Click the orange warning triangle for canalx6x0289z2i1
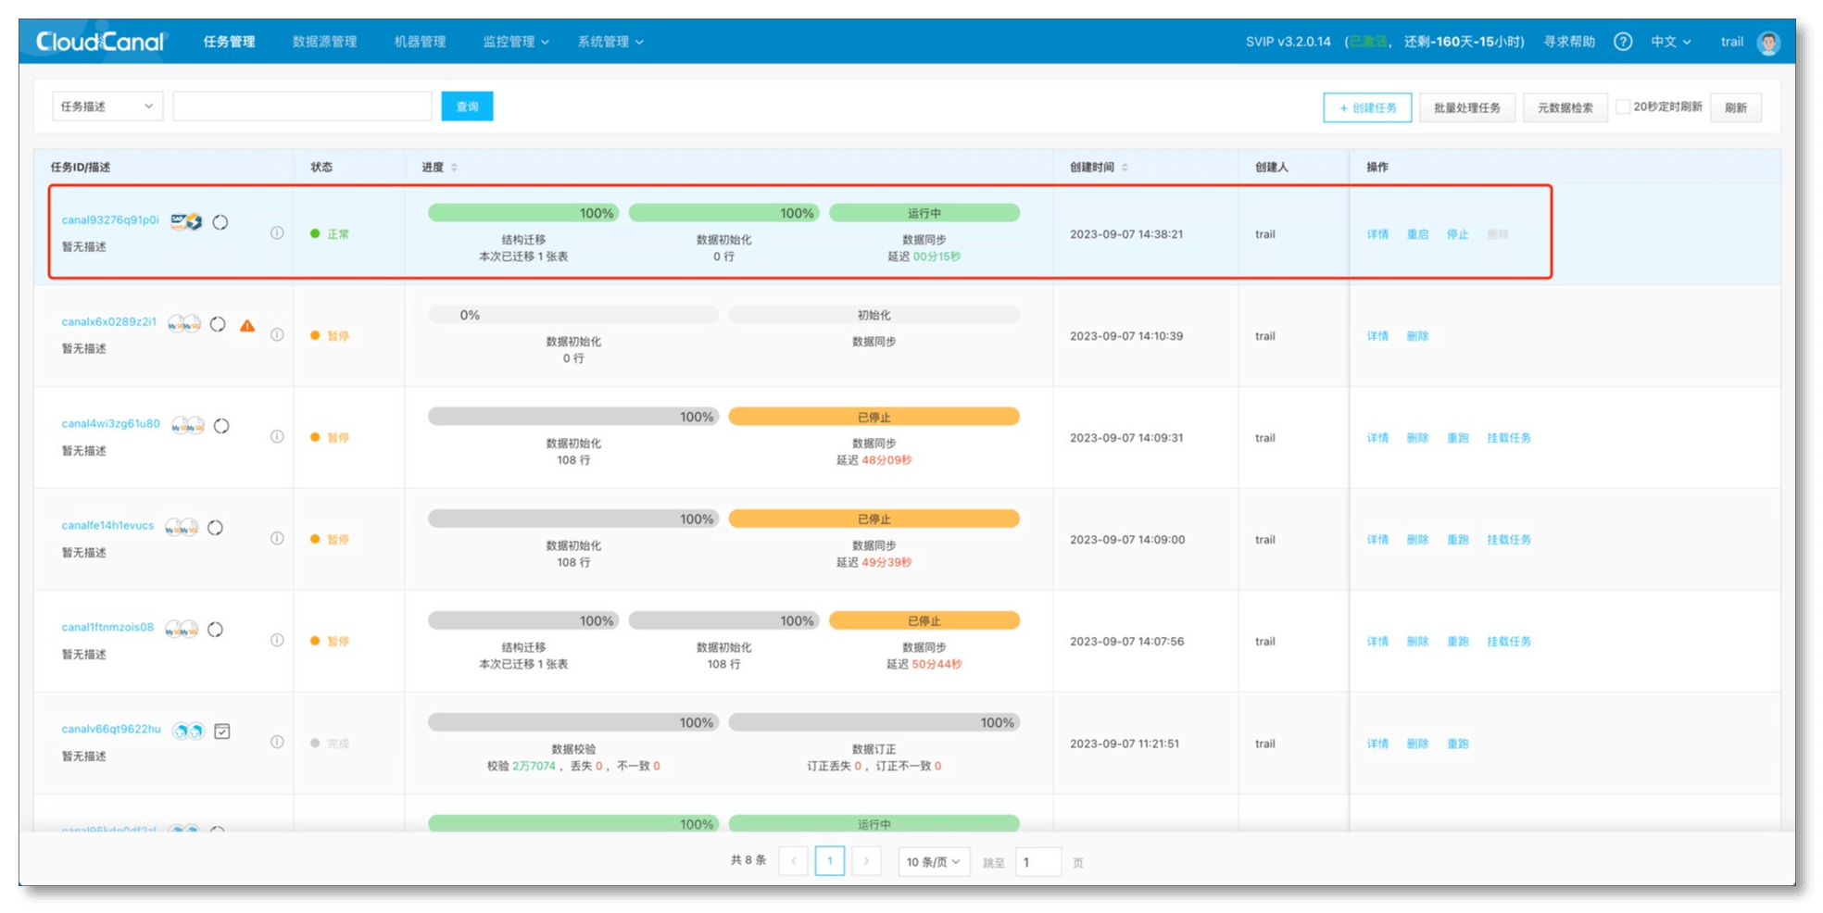Screen dimensions: 1823x913 (x=247, y=325)
